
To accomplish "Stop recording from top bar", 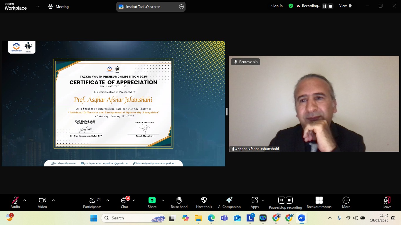I will [331, 6].
